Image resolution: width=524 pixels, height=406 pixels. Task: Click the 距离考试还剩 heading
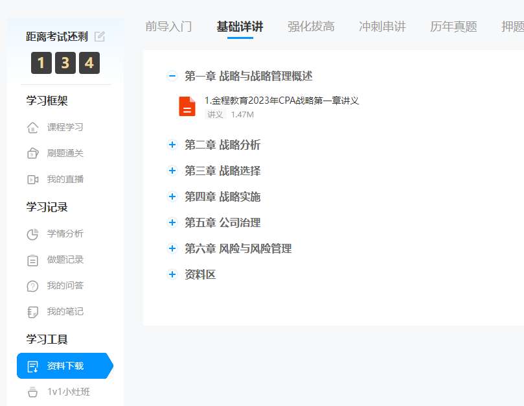57,36
